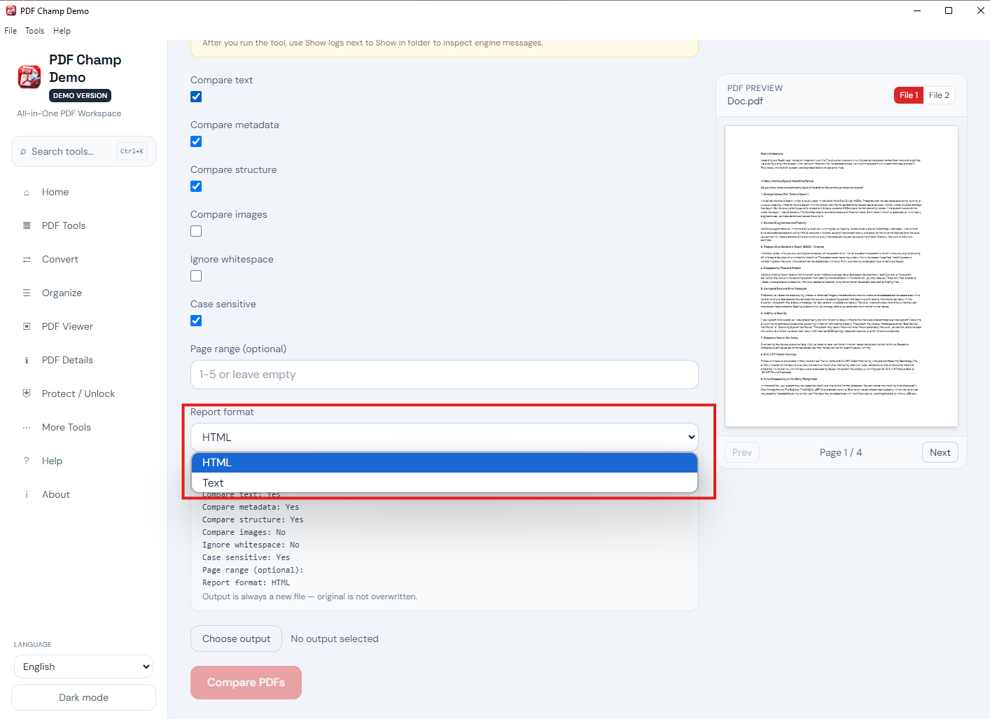This screenshot has width=990, height=719.
Task: Click the PDF Champ logo icon
Action: click(29, 77)
